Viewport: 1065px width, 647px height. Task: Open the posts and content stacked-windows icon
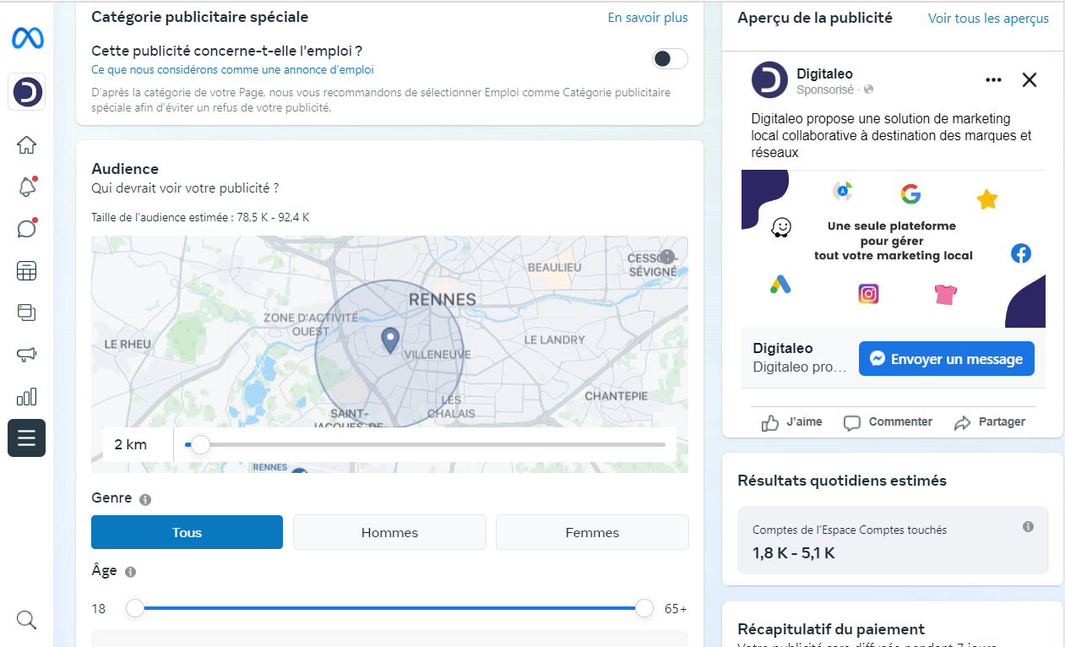pos(26,313)
